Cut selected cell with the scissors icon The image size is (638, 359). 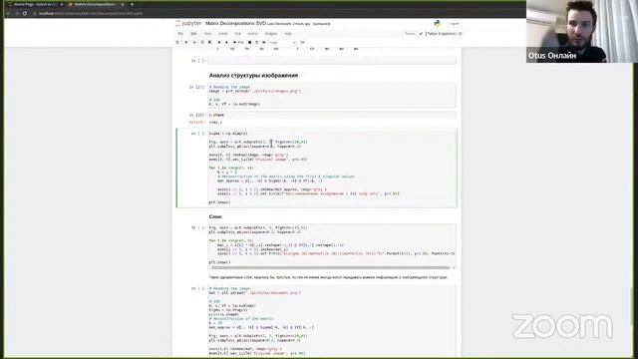tap(195, 42)
